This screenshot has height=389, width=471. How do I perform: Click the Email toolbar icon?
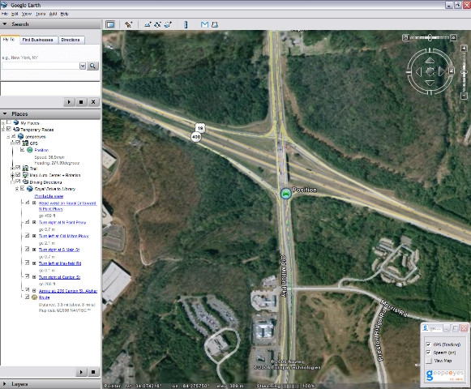(x=204, y=24)
